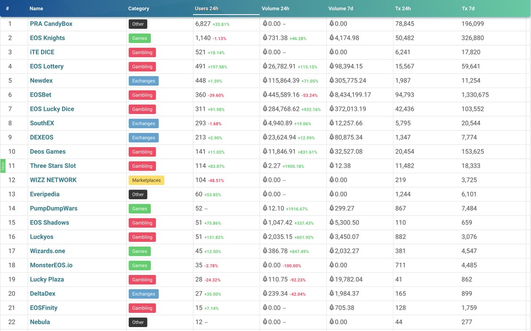This screenshot has height=331, width=531.
Task: Open Luckyos dapp link
Action: point(42,236)
